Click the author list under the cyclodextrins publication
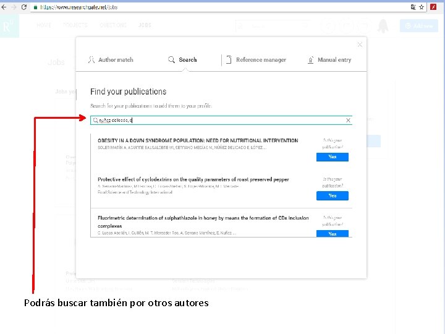The width and height of the screenshot is (445, 334). (x=168, y=186)
